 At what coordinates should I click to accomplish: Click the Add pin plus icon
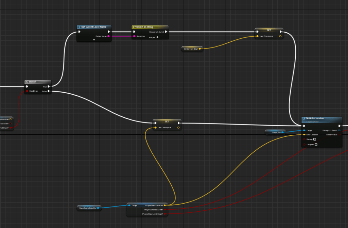pos(157,37)
